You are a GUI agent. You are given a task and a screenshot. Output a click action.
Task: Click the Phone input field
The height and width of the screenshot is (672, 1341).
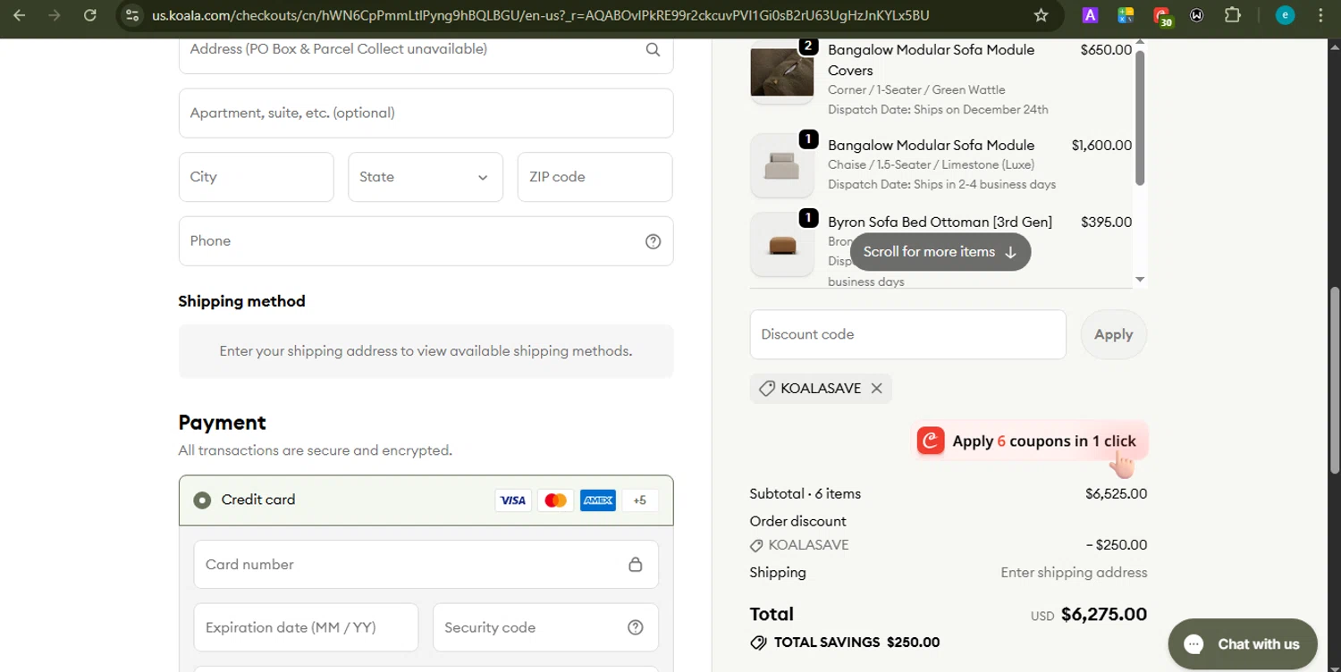426,241
